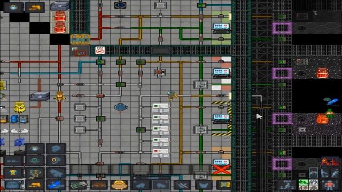Click the small drone near orange pipe
The height and width of the screenshot is (192, 342).
coord(172,95)
